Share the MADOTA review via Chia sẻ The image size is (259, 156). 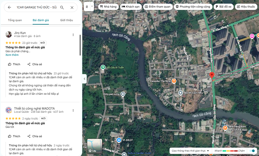click(35, 136)
